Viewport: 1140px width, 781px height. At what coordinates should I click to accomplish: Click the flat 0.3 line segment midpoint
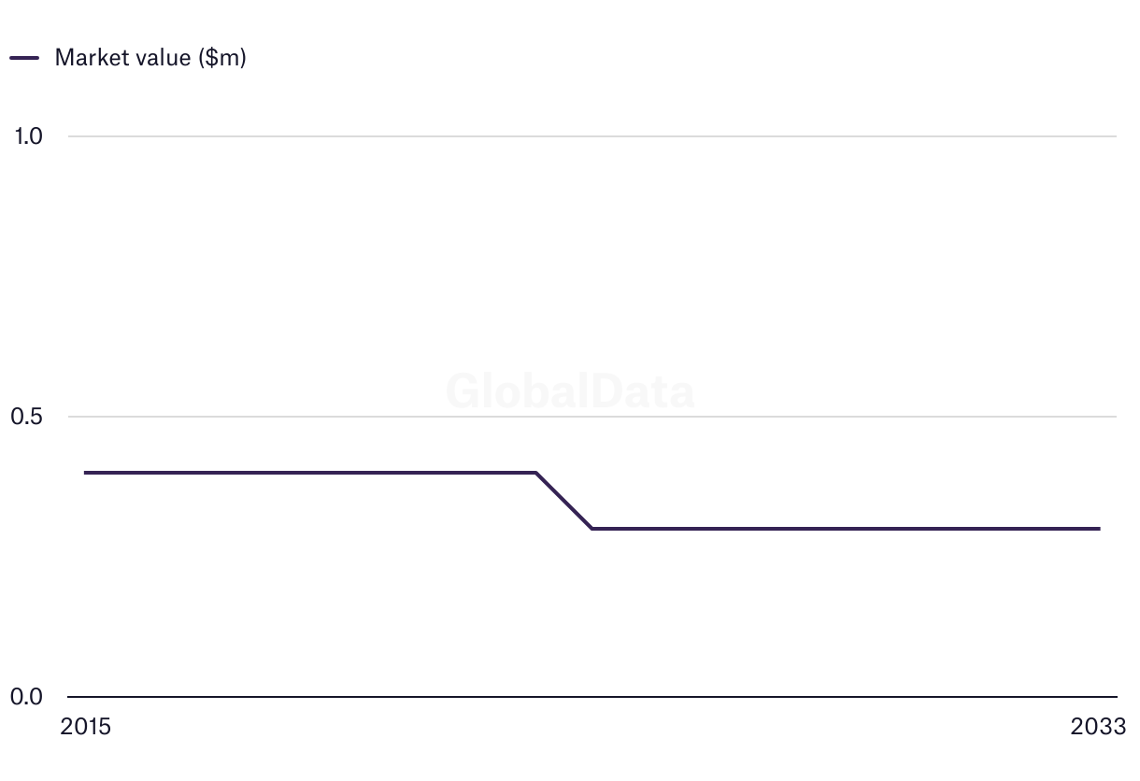(846, 529)
